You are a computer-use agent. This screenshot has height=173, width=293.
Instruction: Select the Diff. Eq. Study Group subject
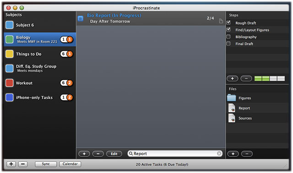click(40, 68)
